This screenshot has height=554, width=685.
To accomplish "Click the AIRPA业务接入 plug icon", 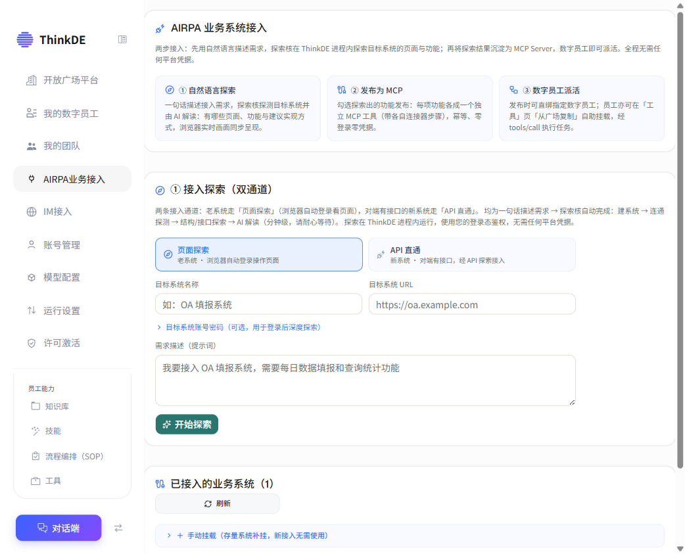I will tap(32, 179).
